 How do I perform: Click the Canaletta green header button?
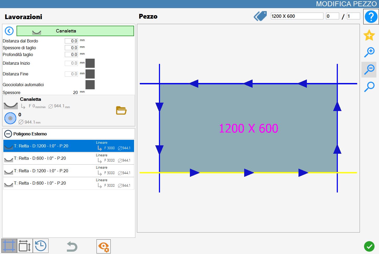pyautogui.click(x=75, y=31)
